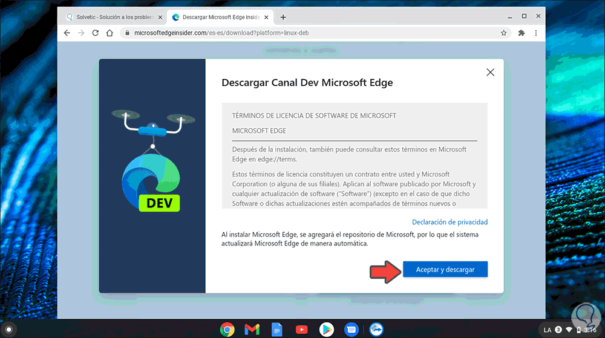
Task: Reload the current page
Action: [96, 33]
